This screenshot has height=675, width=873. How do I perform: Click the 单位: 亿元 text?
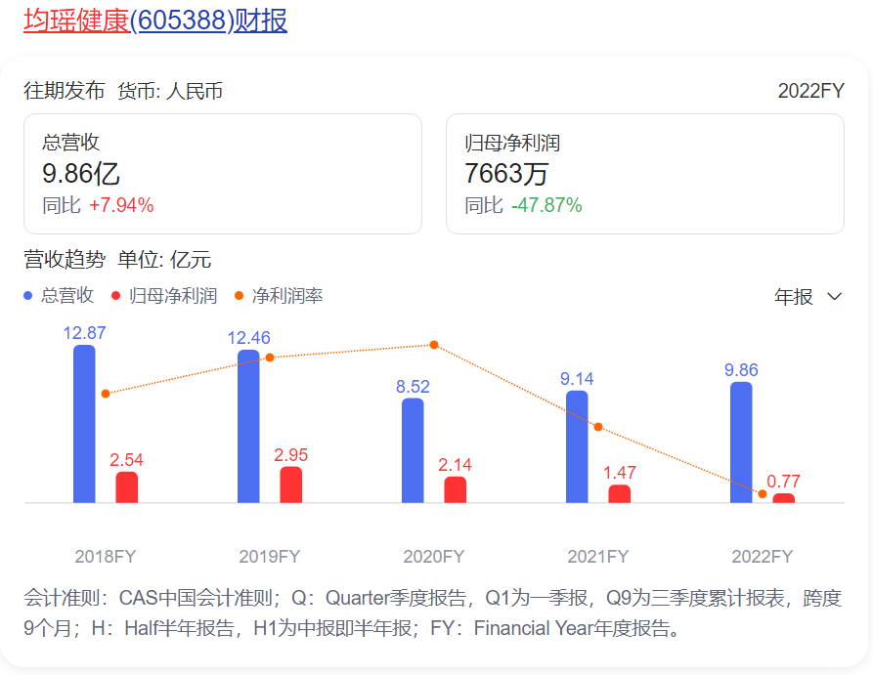click(x=164, y=260)
